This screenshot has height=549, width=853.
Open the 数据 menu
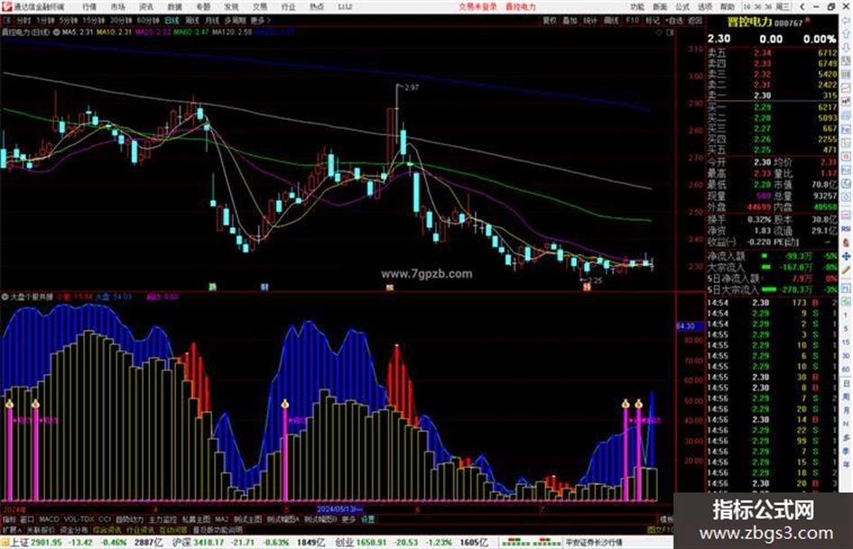(x=174, y=7)
